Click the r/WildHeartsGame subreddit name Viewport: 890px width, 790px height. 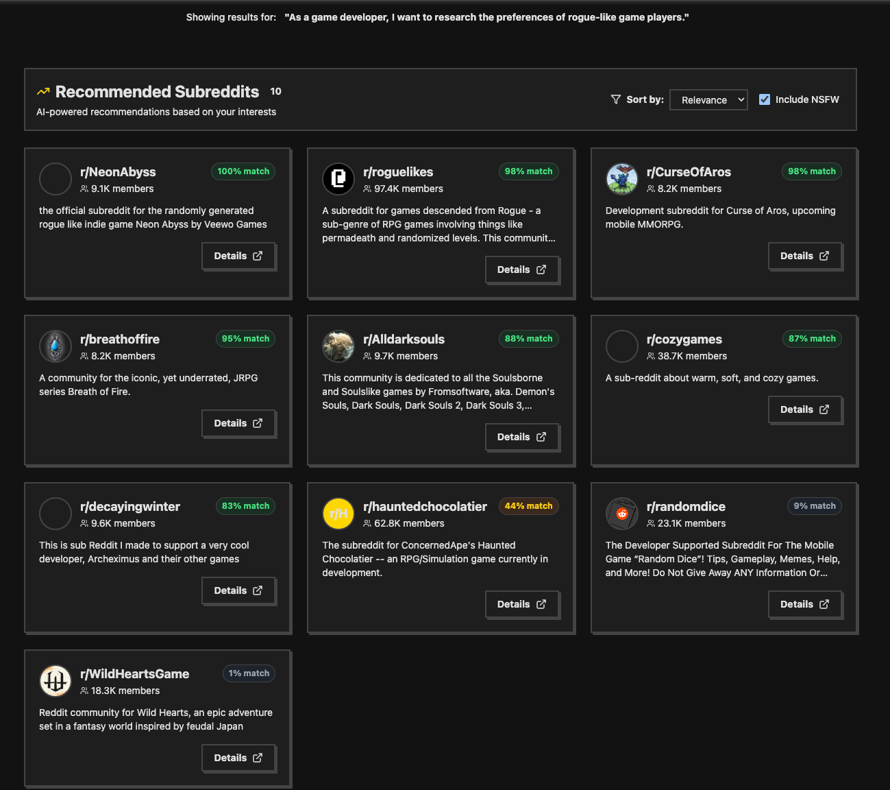pos(134,674)
